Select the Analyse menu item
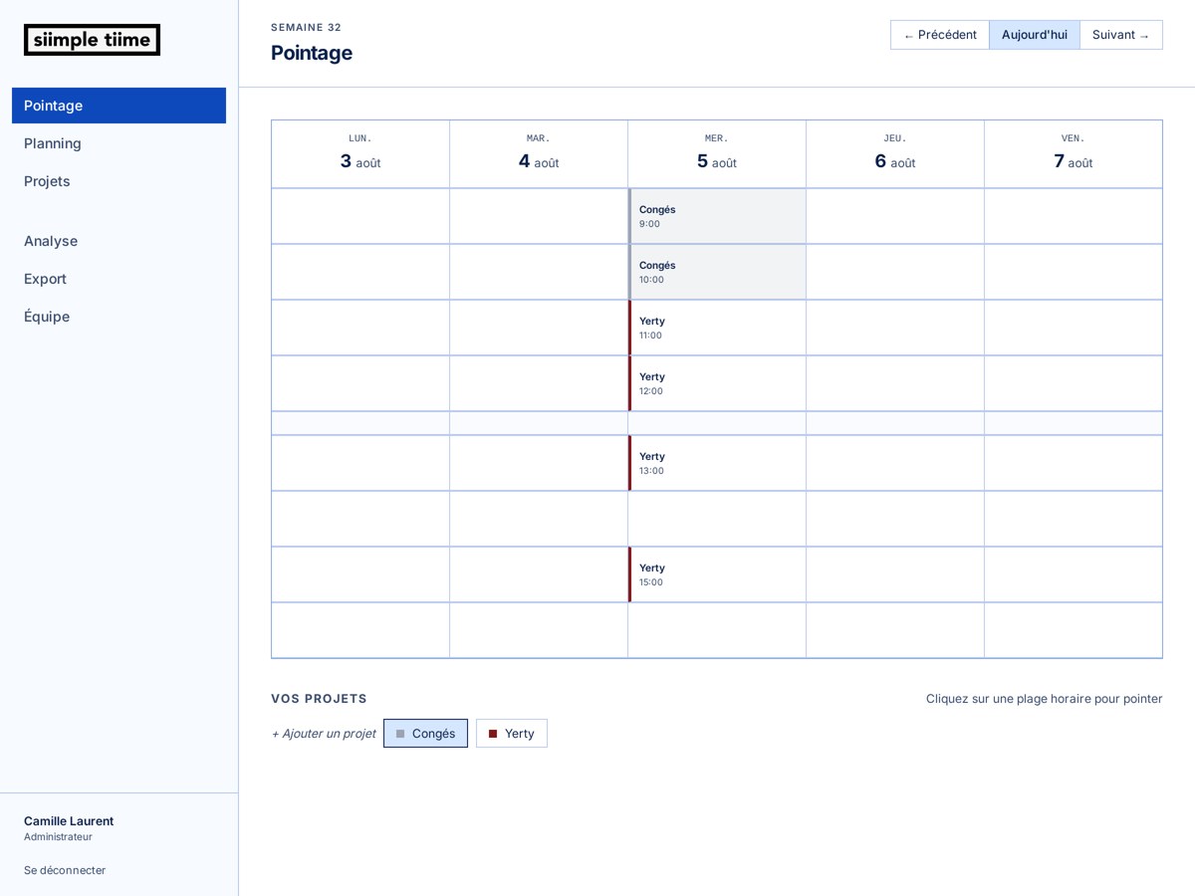This screenshot has width=1195, height=896. click(119, 241)
